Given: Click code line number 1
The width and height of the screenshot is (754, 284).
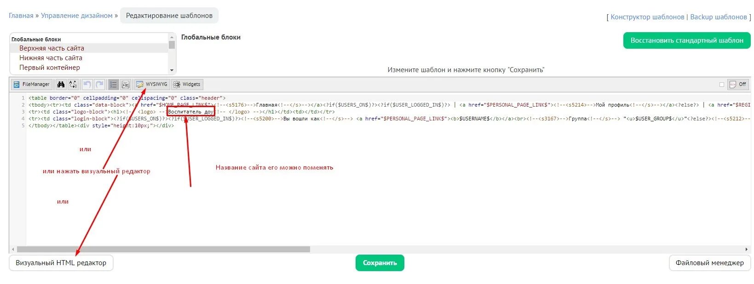Looking at the screenshot, I should [x=23, y=98].
